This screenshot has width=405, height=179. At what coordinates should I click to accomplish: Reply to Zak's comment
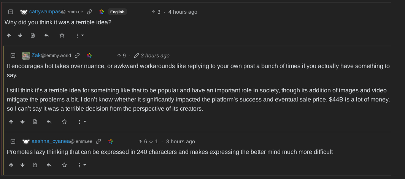click(49, 122)
